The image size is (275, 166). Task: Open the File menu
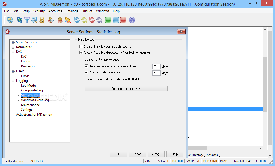pyautogui.click(x=6, y=11)
